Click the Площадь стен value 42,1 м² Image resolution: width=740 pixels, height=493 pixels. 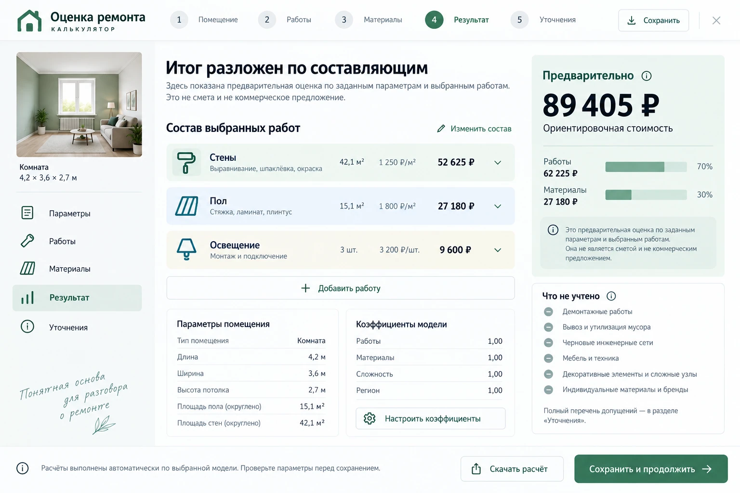click(x=312, y=423)
